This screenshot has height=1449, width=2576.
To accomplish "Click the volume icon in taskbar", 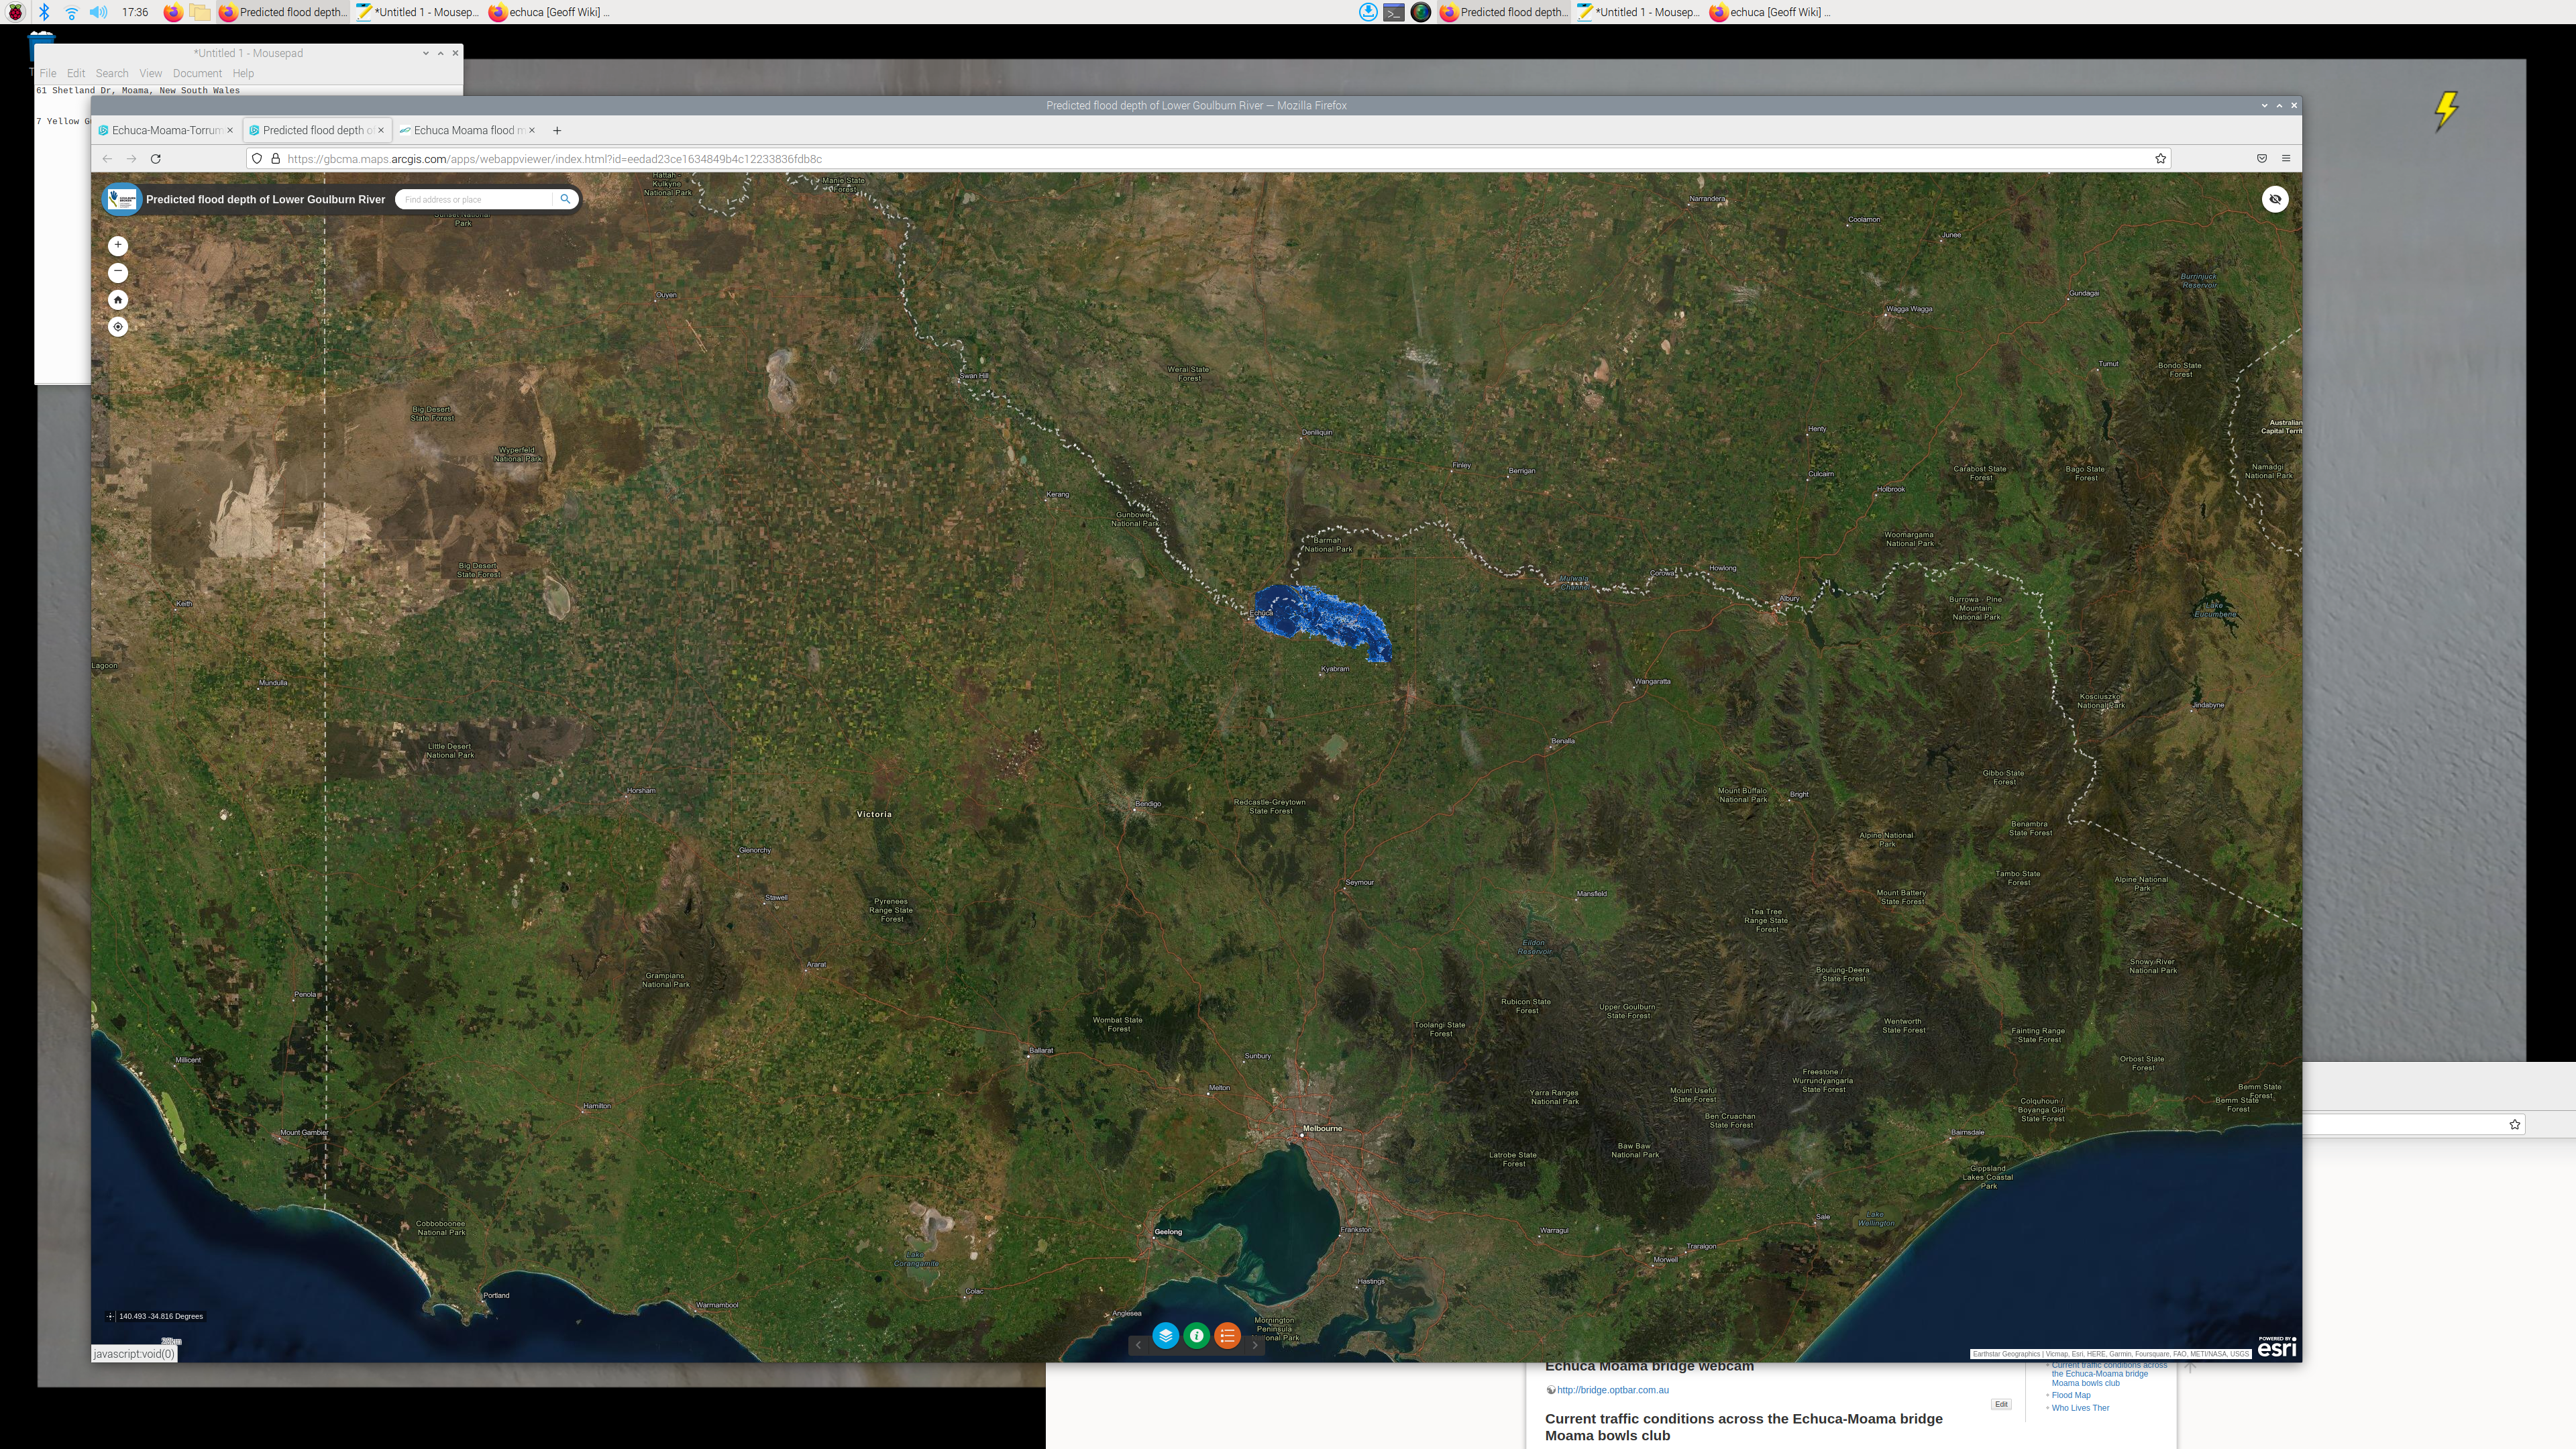I will pyautogui.click(x=98, y=12).
